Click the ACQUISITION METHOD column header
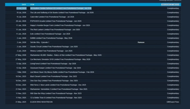The height and width of the screenshot is (109, 190). [170, 5]
